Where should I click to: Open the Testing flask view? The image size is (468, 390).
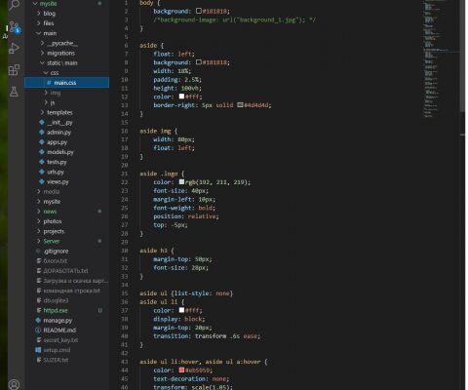(14, 92)
